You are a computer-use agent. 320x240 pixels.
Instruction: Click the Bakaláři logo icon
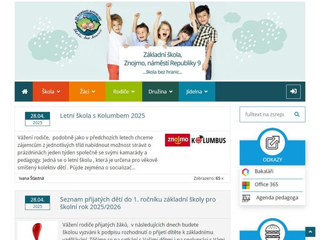point(246,172)
